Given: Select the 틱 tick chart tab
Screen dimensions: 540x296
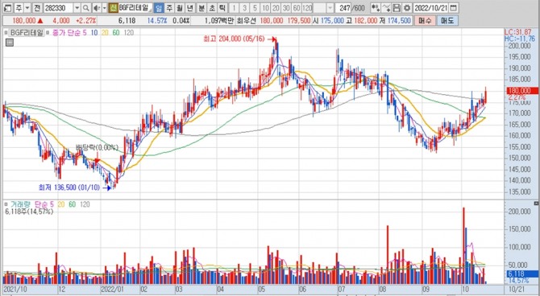Looking at the screenshot, I should point(222,8).
